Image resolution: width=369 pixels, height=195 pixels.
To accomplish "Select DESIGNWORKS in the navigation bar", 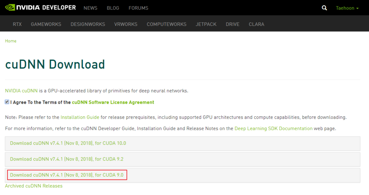I will tap(88, 24).
